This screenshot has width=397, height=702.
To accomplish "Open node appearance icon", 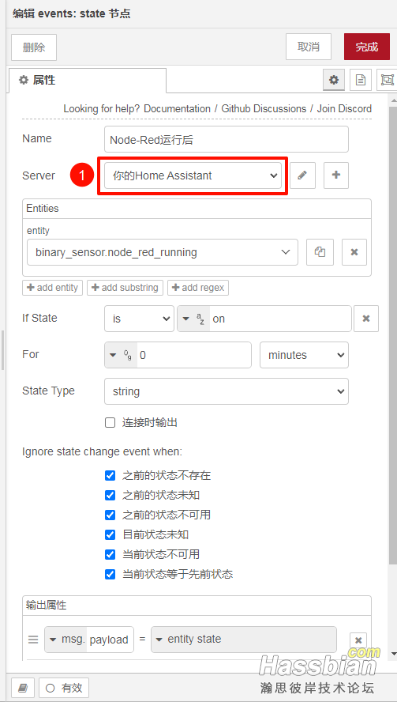I will (x=388, y=80).
